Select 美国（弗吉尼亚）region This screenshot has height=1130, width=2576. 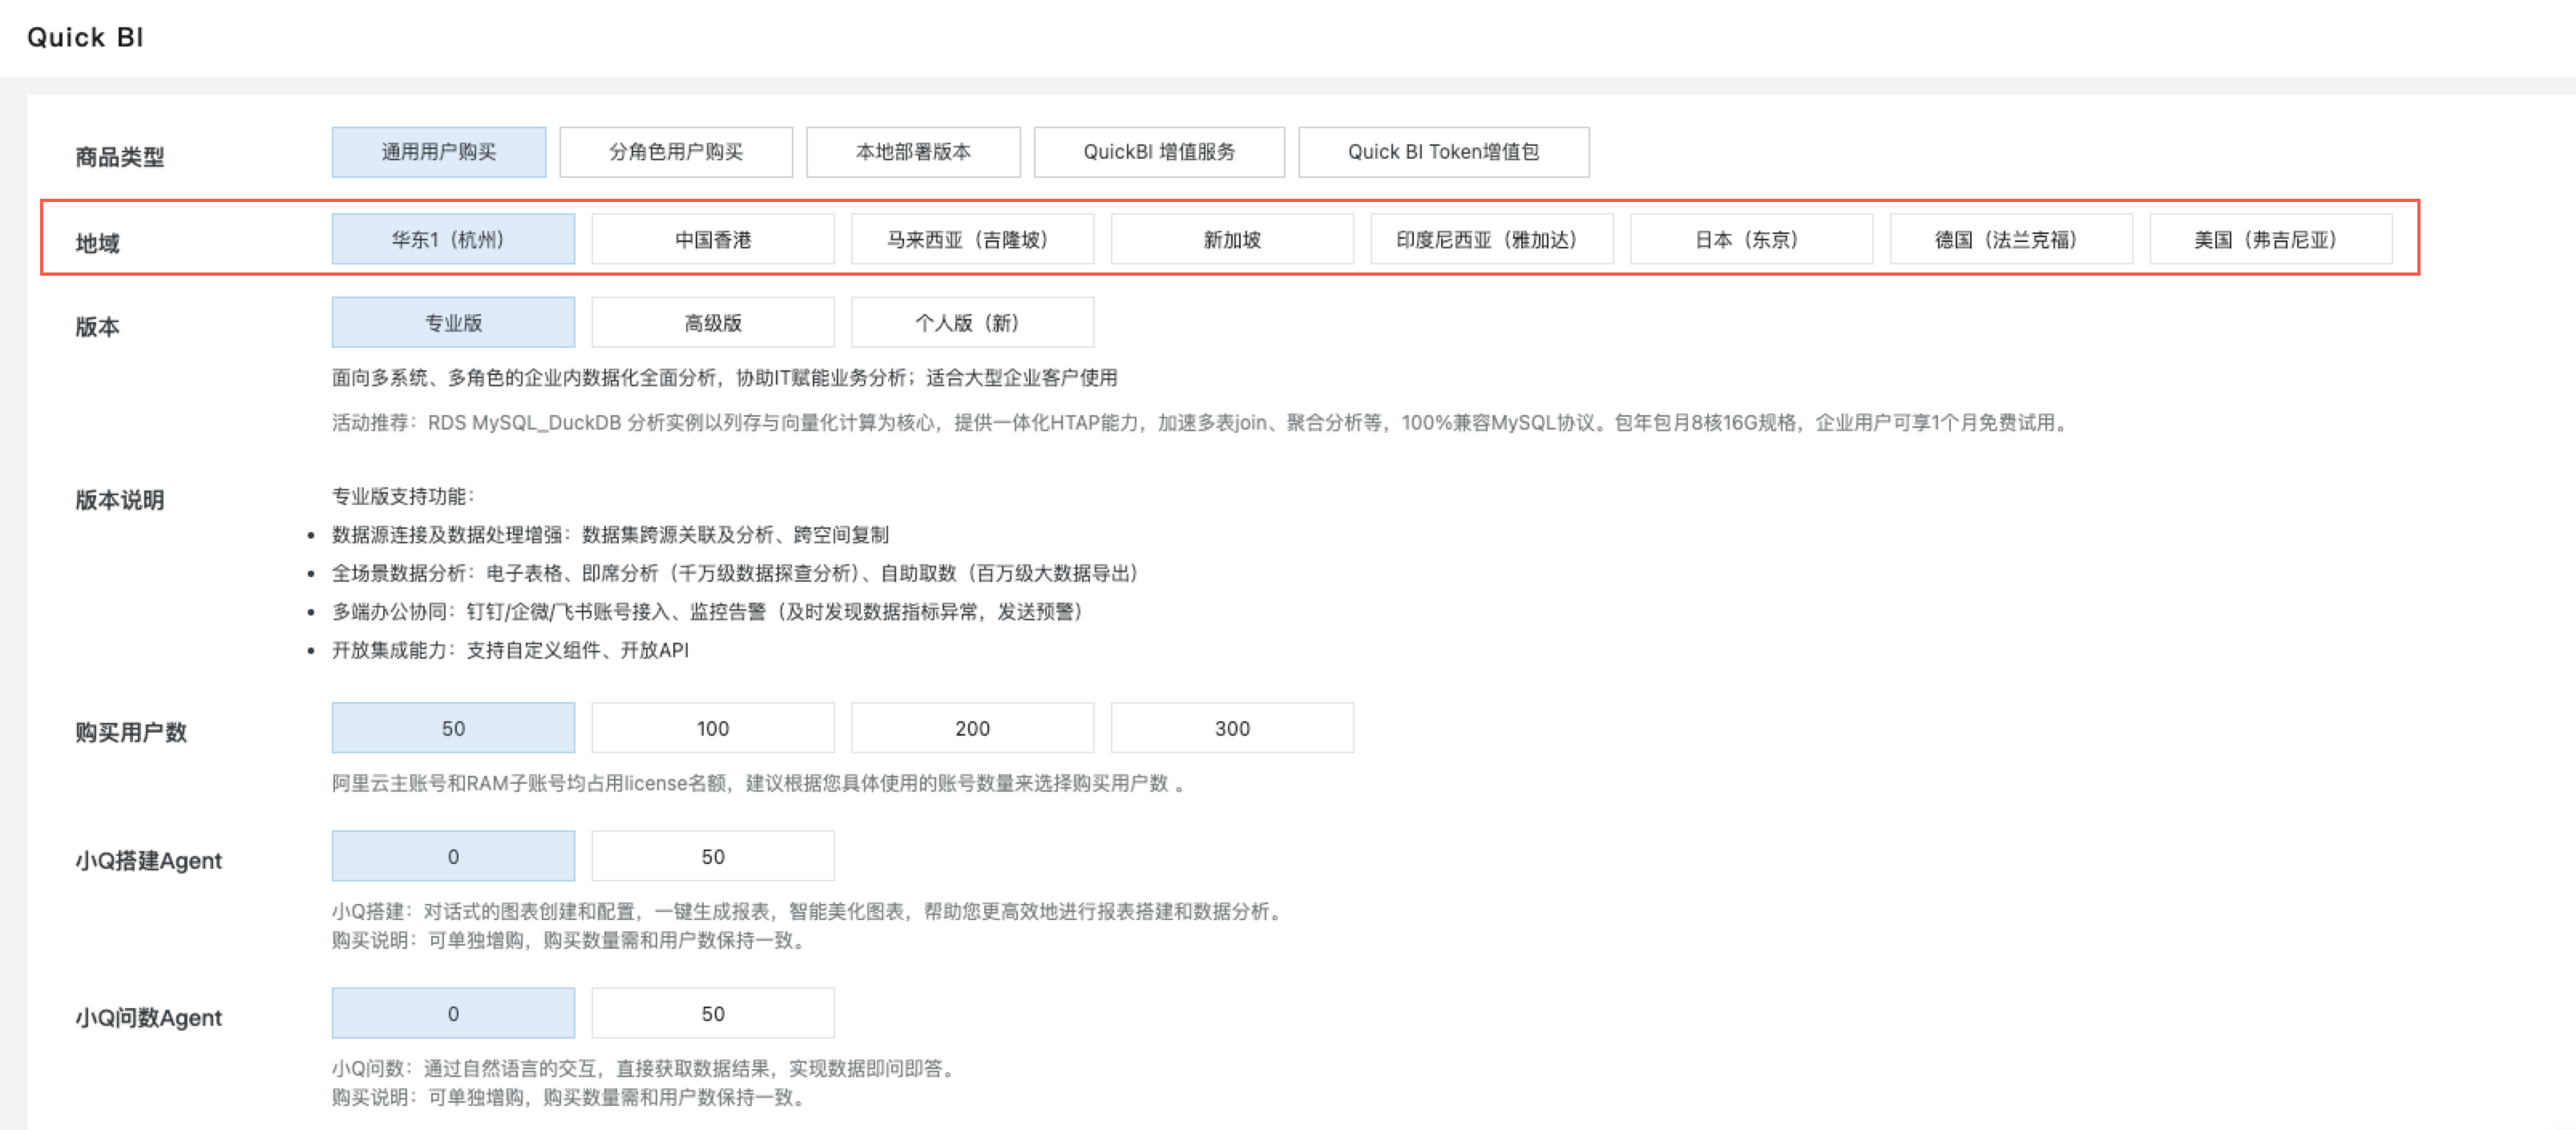point(2270,239)
